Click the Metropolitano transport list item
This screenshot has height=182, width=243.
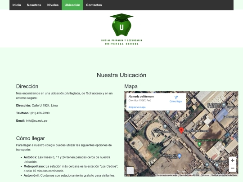pyautogui.click(x=71, y=169)
